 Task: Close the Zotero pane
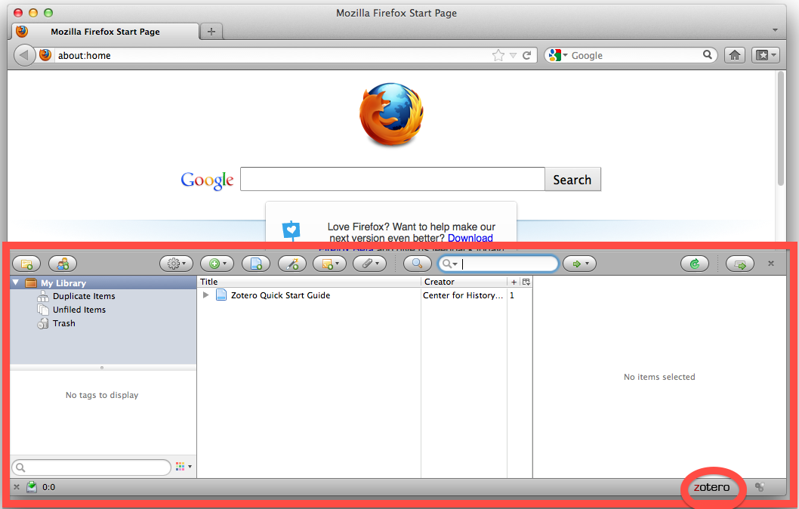[771, 264]
